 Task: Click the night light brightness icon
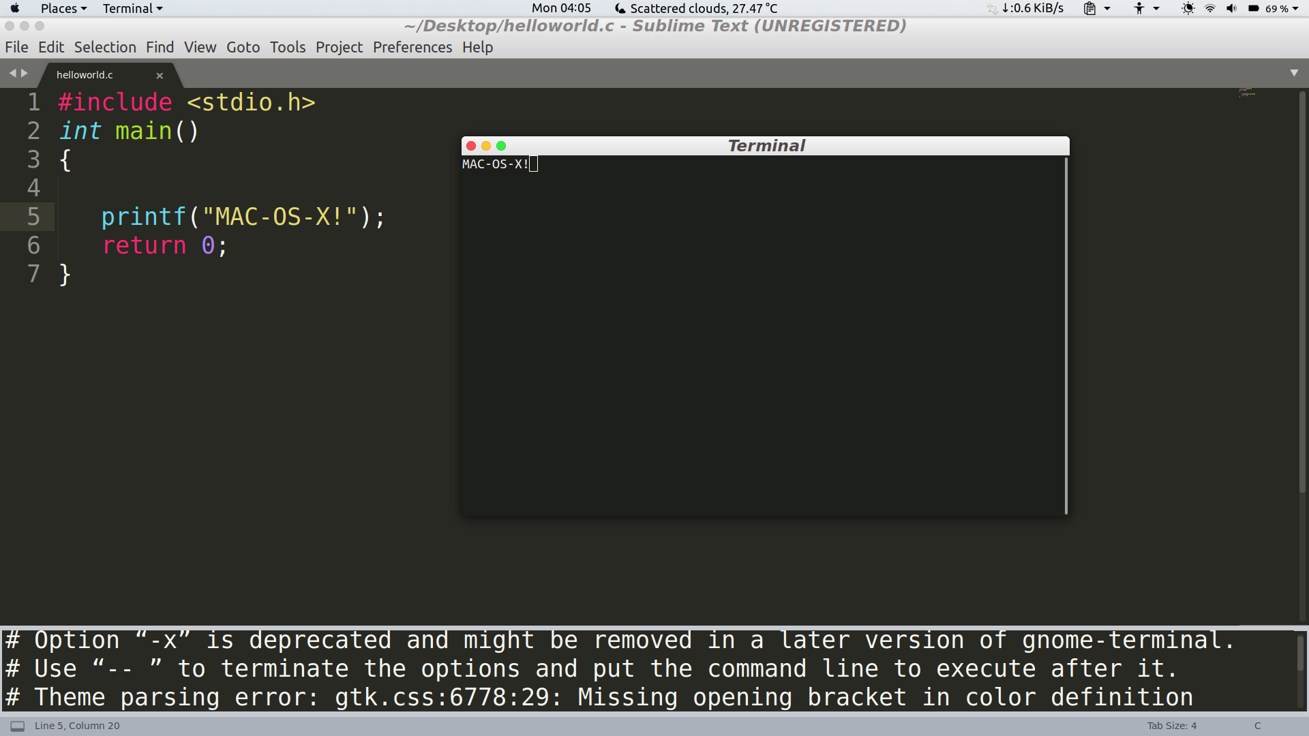tap(1188, 8)
